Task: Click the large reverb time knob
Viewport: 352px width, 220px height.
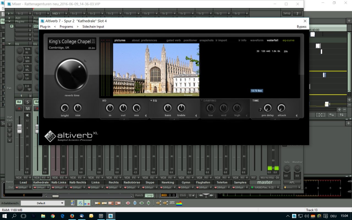Action: point(71,75)
